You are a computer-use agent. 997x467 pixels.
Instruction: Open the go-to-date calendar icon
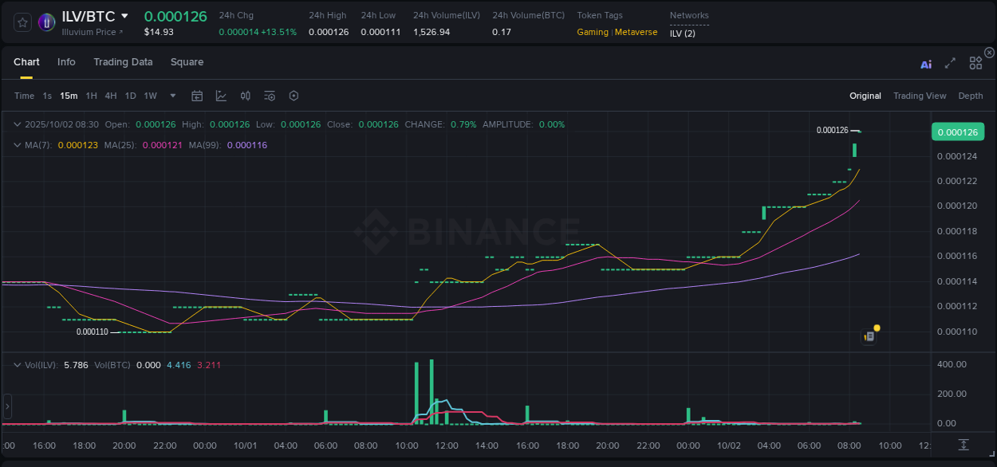197,96
